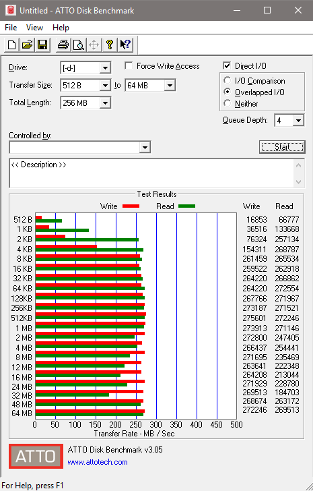Visit the www.attotech.com link
313x491 pixels.
(98, 462)
